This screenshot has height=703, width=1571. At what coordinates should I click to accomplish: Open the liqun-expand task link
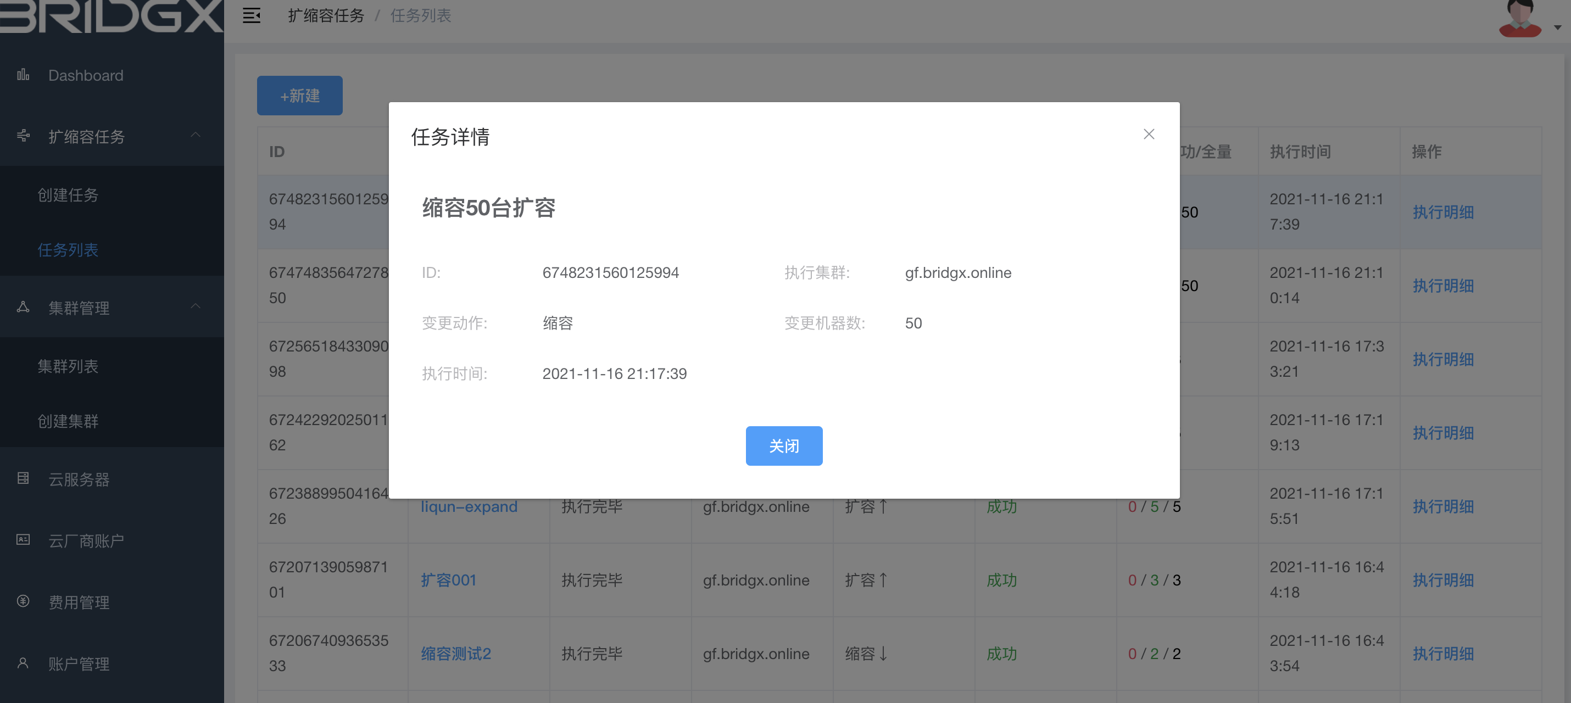(470, 507)
